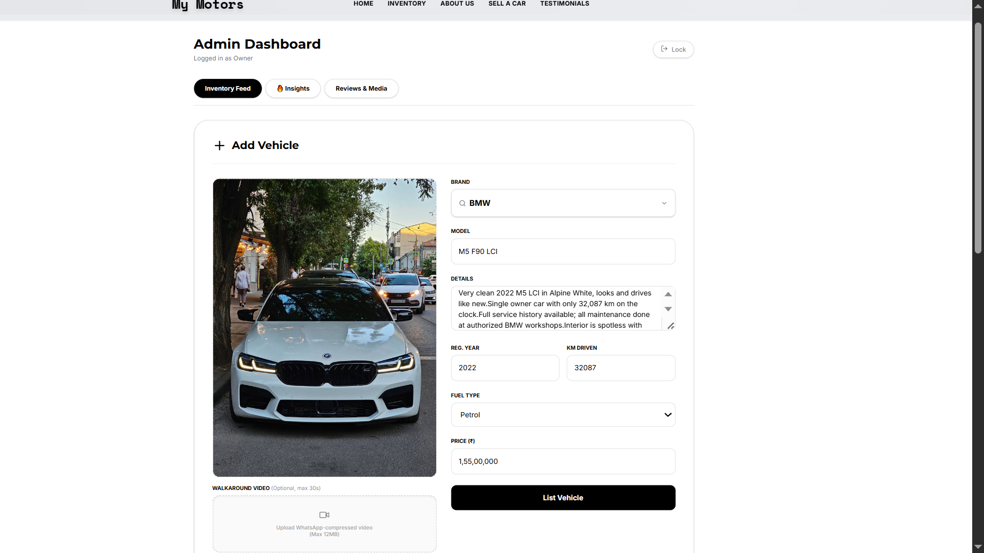Image resolution: width=984 pixels, height=553 pixels.
Task: Focus the Model input field
Action: pyautogui.click(x=563, y=251)
